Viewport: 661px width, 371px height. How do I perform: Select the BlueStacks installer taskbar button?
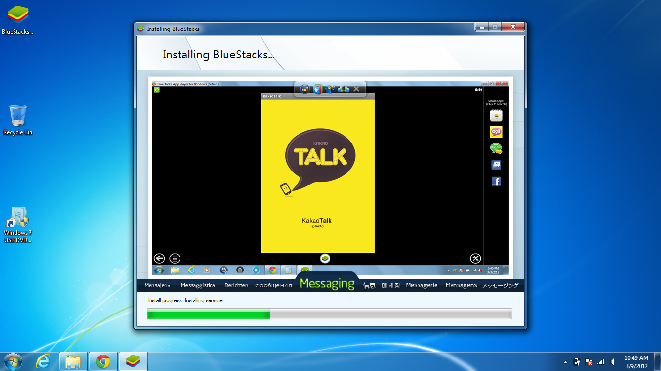(133, 361)
